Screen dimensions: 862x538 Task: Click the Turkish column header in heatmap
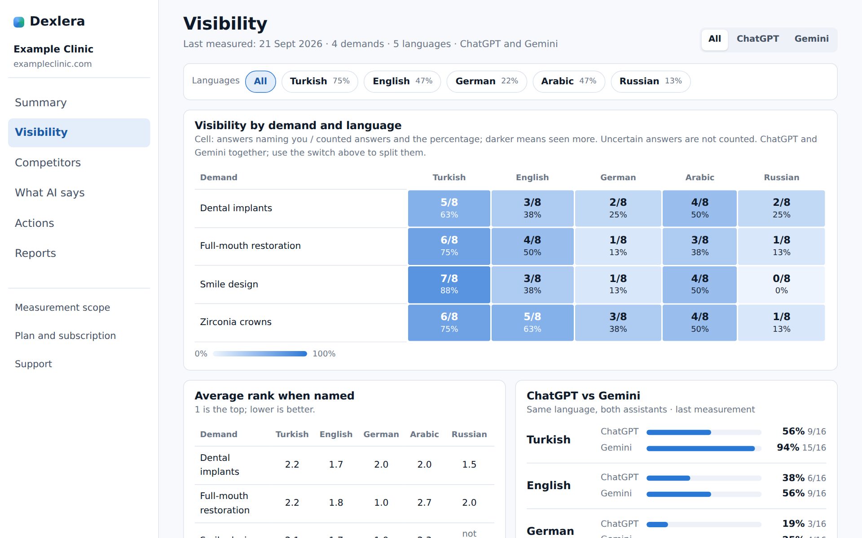pyautogui.click(x=449, y=178)
